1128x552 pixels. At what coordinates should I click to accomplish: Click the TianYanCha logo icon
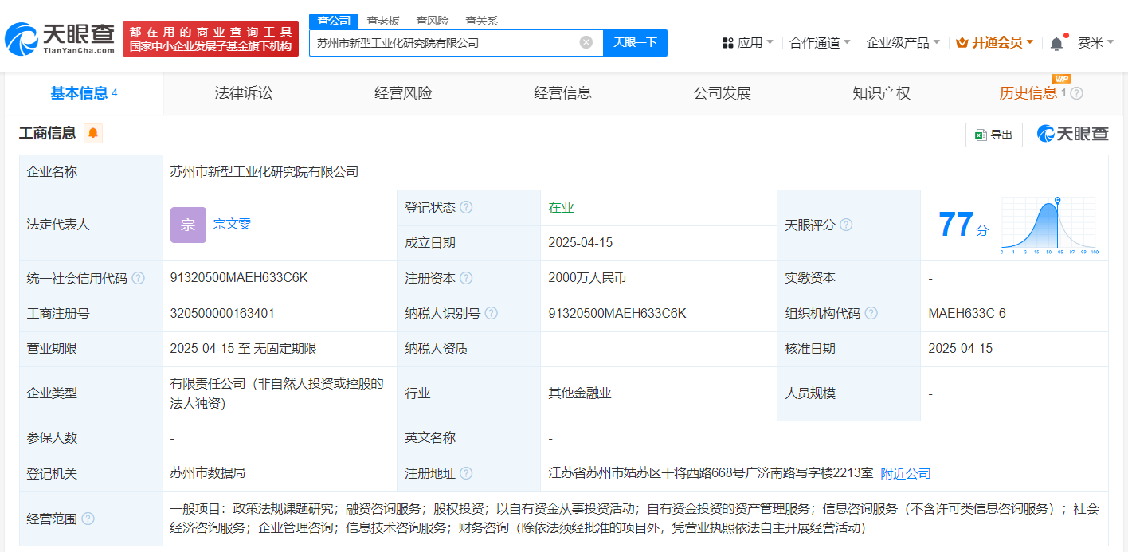pyautogui.click(x=21, y=39)
